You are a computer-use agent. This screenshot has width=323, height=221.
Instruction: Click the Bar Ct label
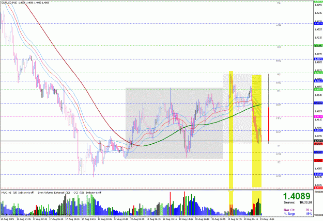289,210
